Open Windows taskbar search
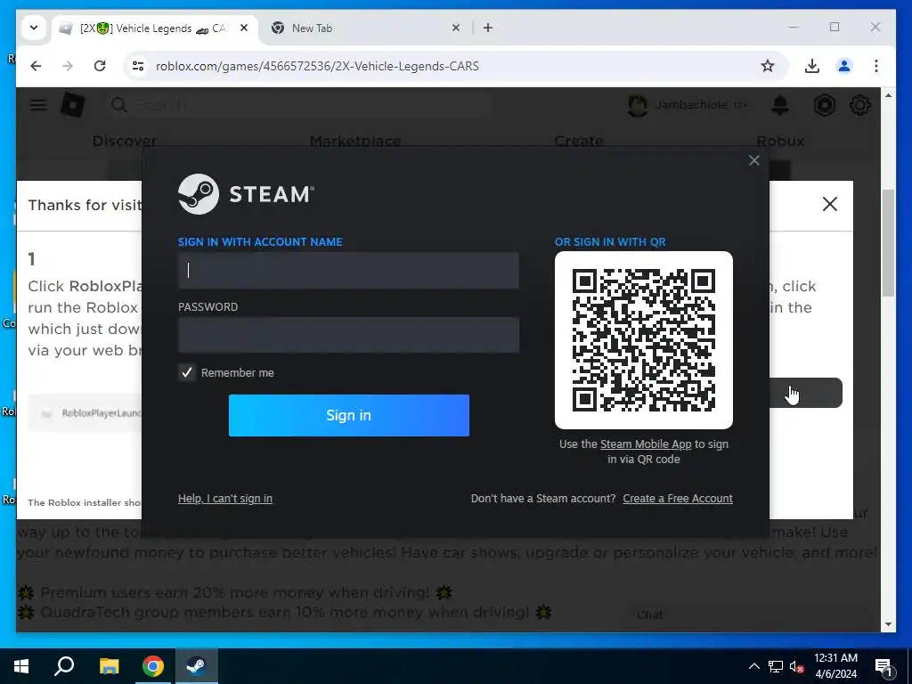The height and width of the screenshot is (684, 912). coord(64,666)
